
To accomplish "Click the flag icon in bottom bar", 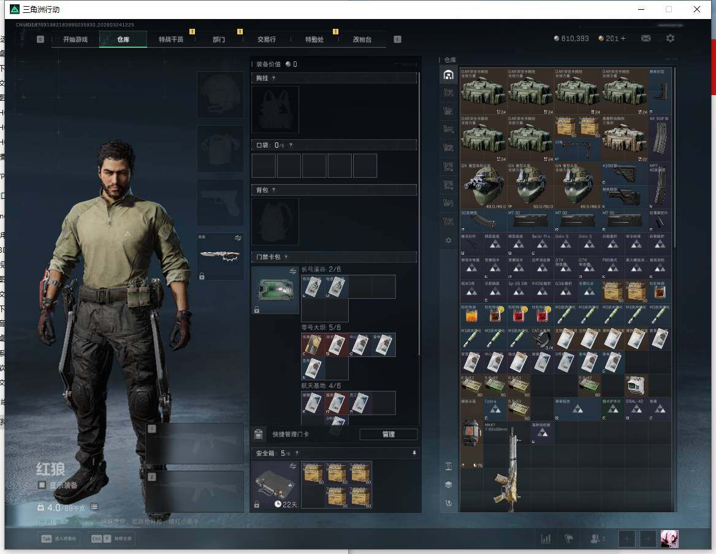I will coord(569,539).
